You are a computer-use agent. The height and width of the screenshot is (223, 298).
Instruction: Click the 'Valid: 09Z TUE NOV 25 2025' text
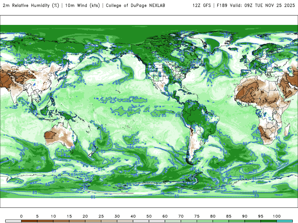262,5
